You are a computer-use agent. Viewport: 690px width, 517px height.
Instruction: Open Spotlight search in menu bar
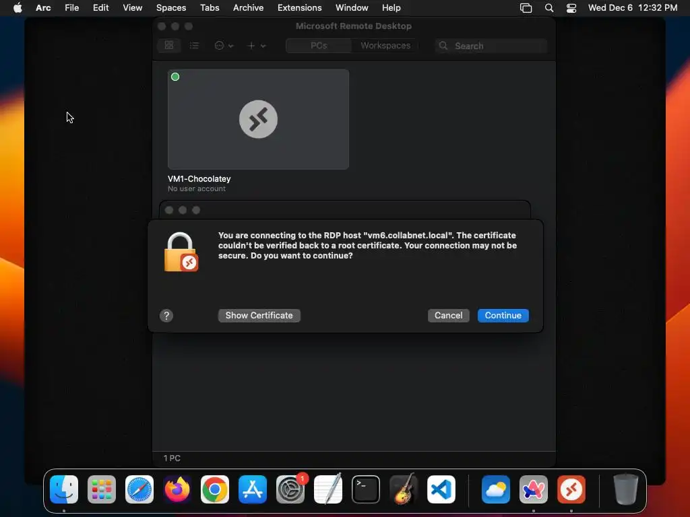(549, 8)
